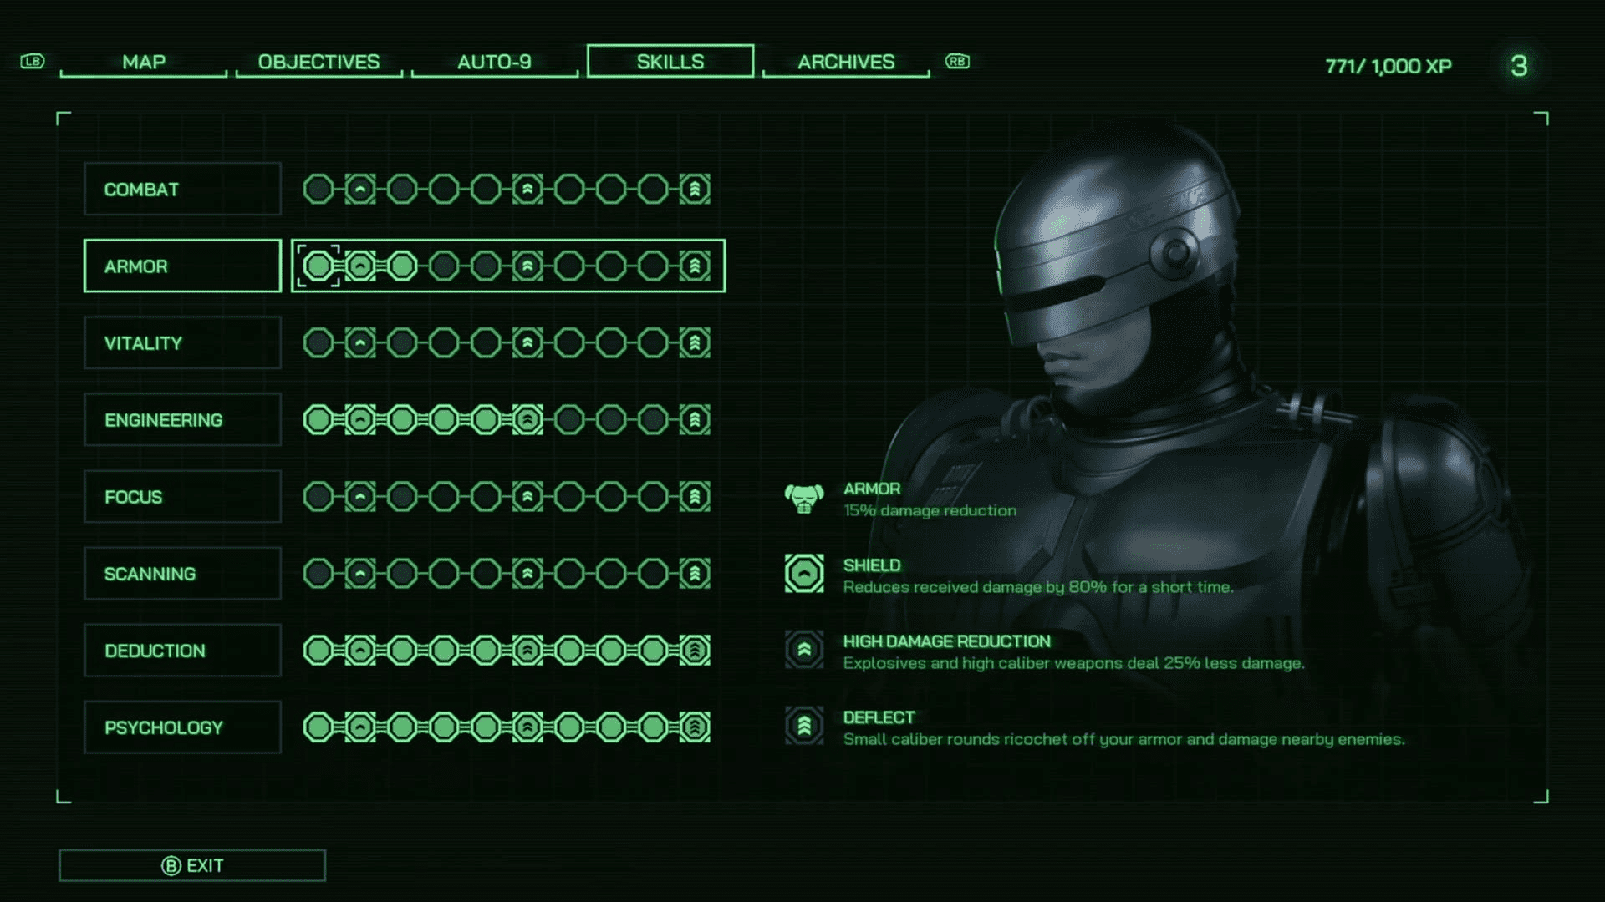The width and height of the screenshot is (1605, 902).
Task: Toggle the Combat skill row
Action: (182, 190)
